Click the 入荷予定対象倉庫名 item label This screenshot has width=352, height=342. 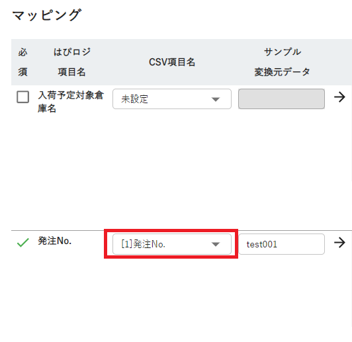[x=71, y=102]
